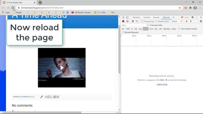Check the Has blocked cookies option

click(179, 29)
